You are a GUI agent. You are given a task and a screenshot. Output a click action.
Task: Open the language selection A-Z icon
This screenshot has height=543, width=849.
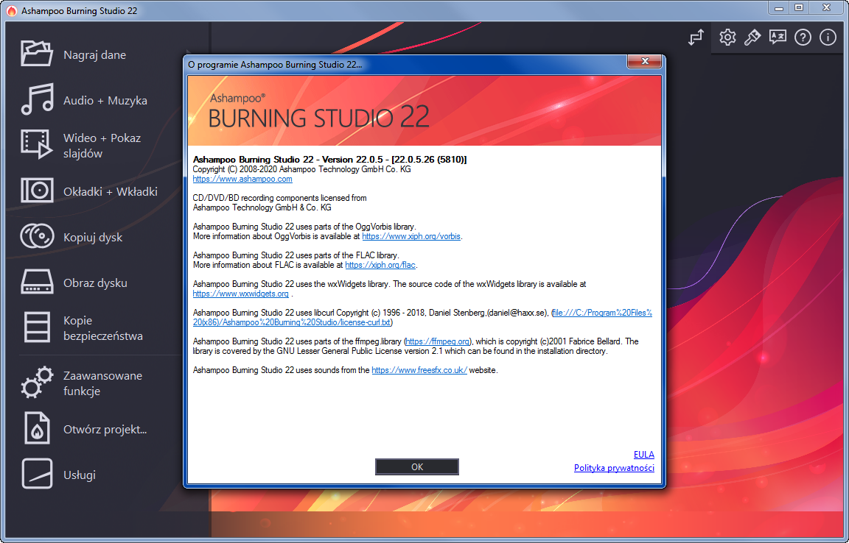click(x=778, y=37)
